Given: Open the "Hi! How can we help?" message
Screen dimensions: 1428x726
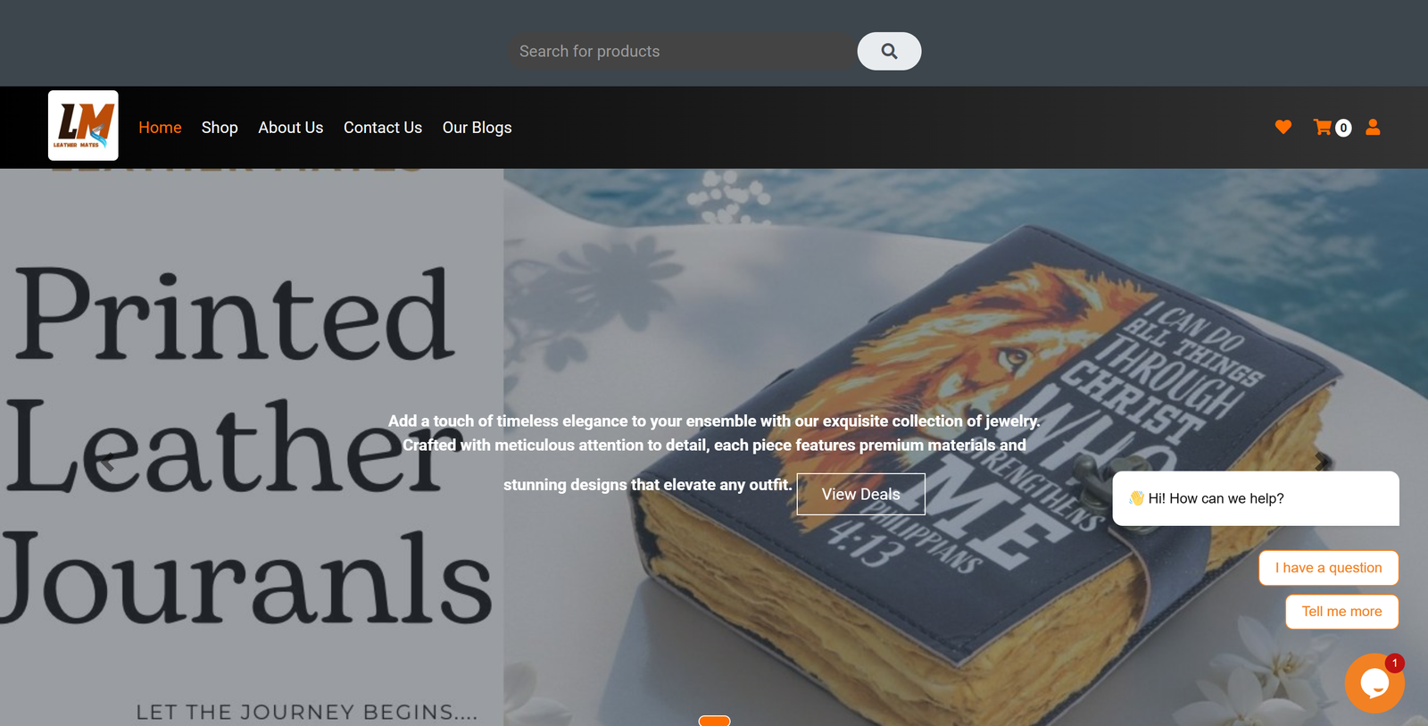Looking at the screenshot, I should pos(1256,498).
